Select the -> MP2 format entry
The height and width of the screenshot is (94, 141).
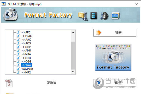(x=26, y=72)
